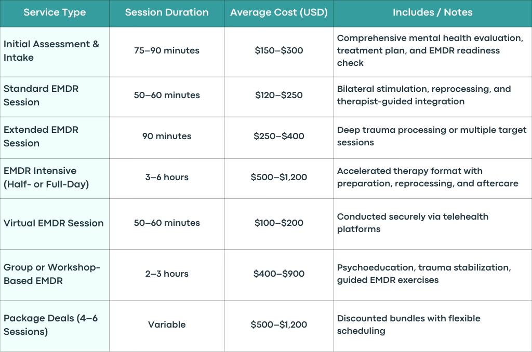Screen dimensions: 532x352
Task: Click the 3–6 hours duration cell
Action: (167, 178)
